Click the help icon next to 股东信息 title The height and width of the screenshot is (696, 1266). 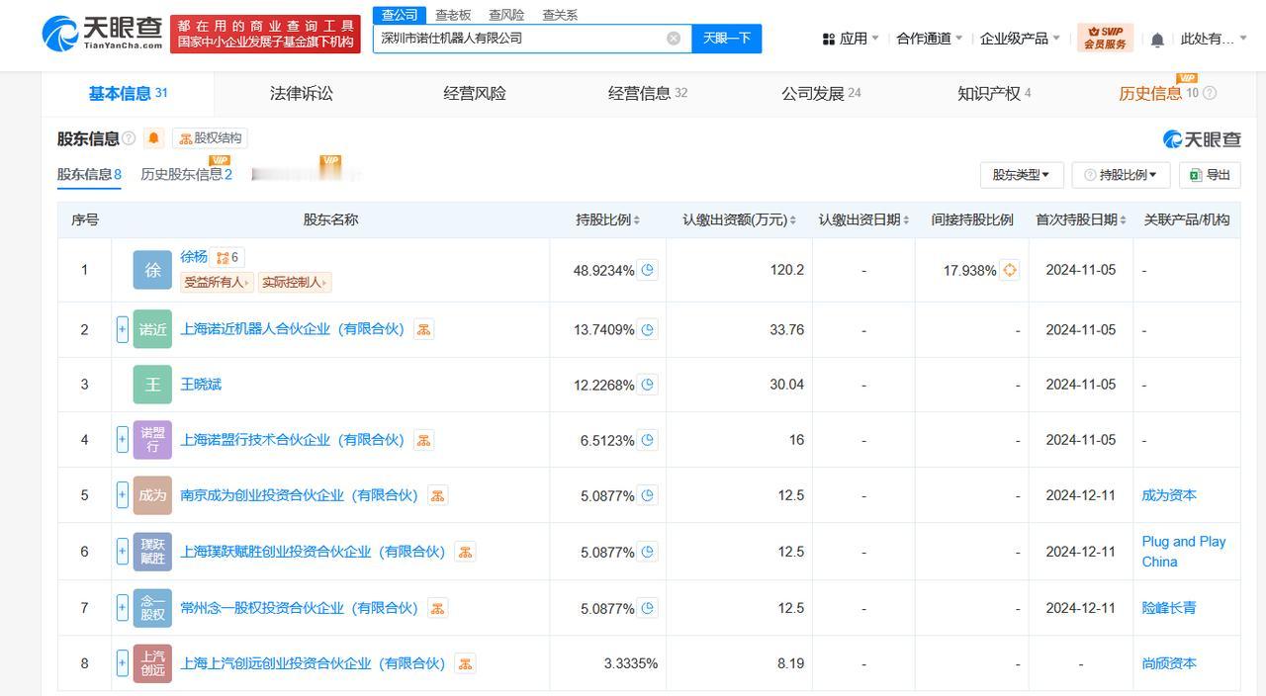click(x=129, y=138)
